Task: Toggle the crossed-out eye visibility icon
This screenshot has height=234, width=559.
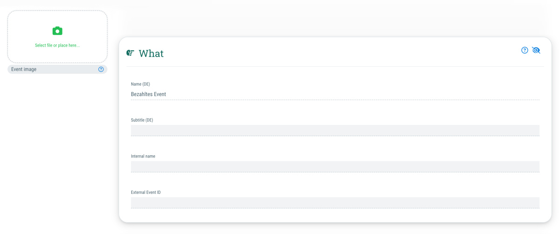Action: tap(536, 50)
